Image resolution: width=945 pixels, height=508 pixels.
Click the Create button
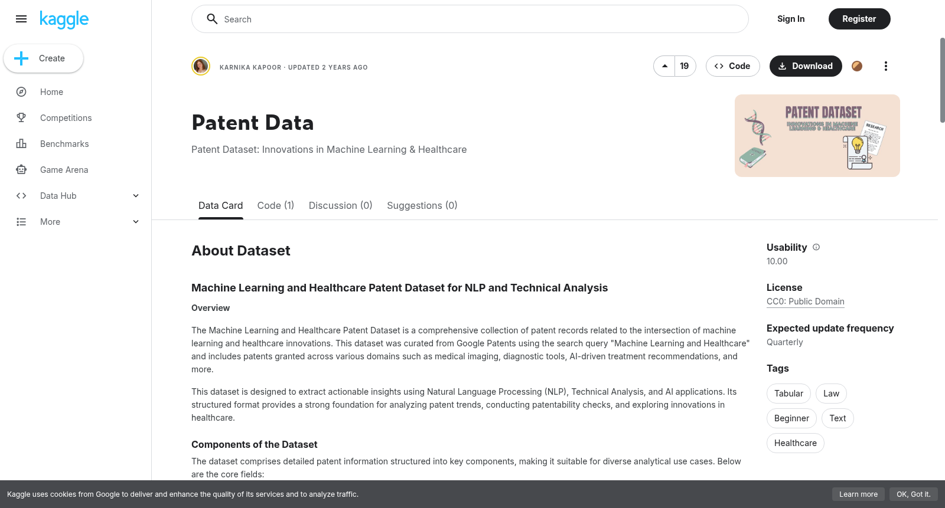click(x=43, y=58)
